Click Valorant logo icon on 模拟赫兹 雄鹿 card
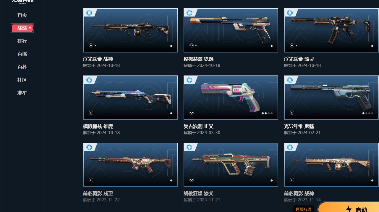379x212 pixels. [91, 113]
